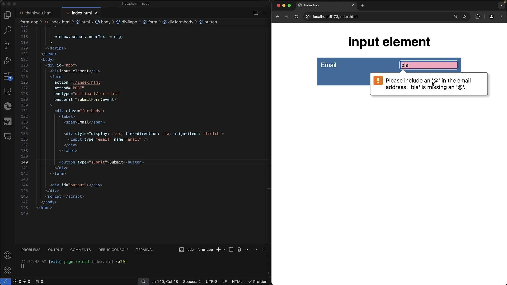Switch to the PROBLEMS tab
Image resolution: width=507 pixels, height=285 pixels.
click(31, 249)
